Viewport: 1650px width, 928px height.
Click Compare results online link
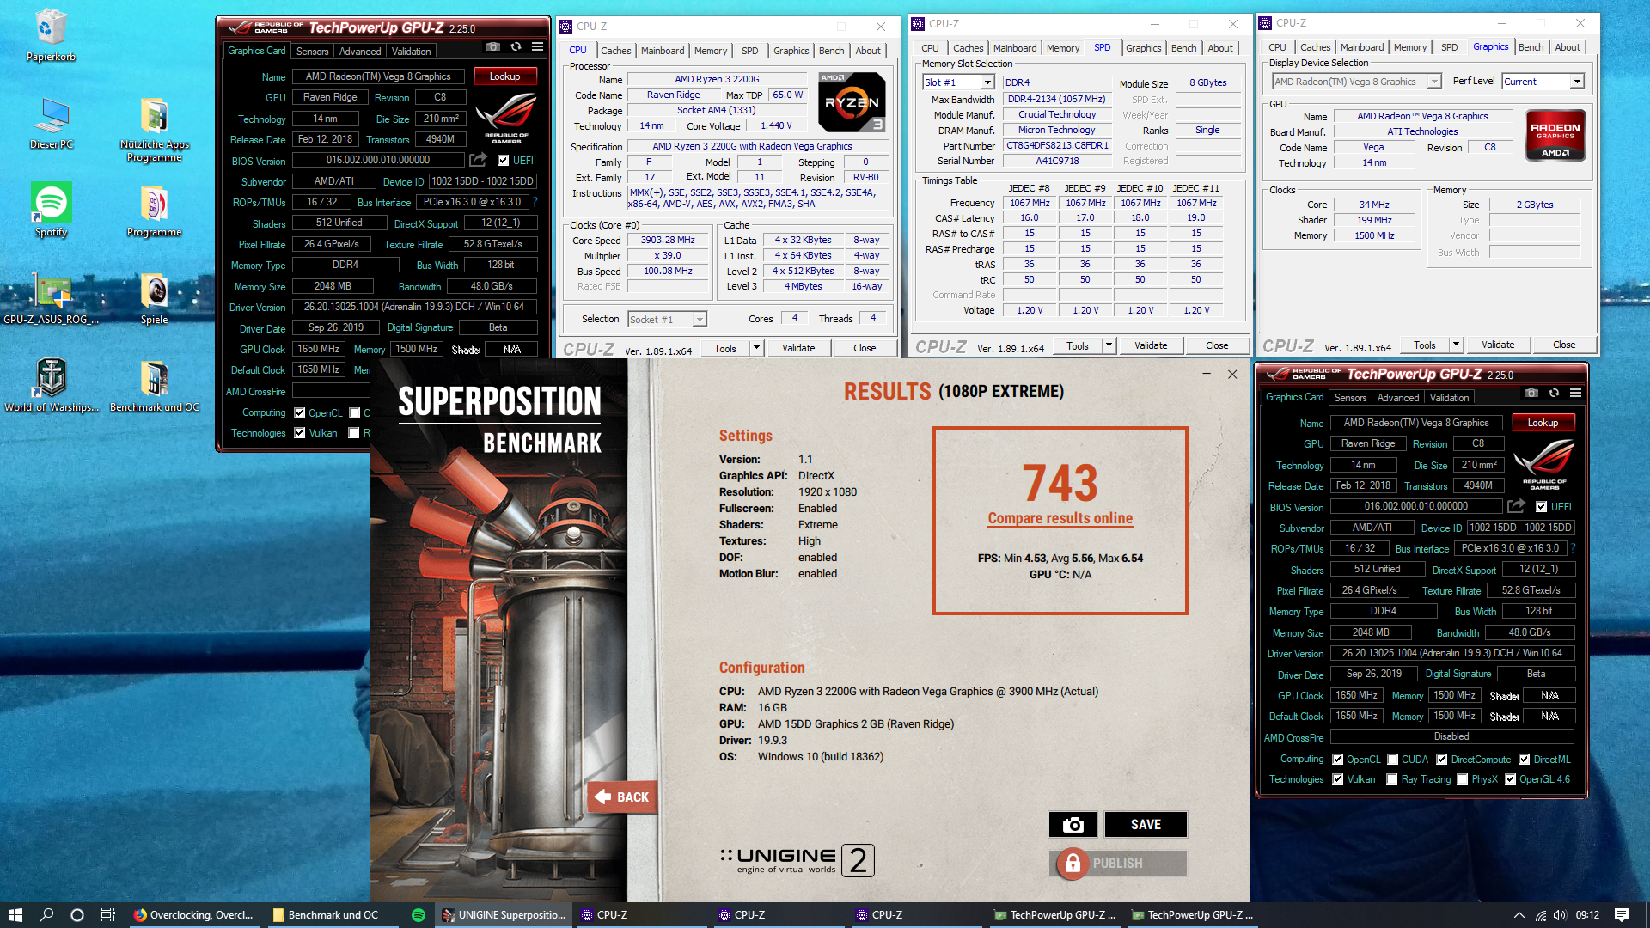pyautogui.click(x=1060, y=518)
